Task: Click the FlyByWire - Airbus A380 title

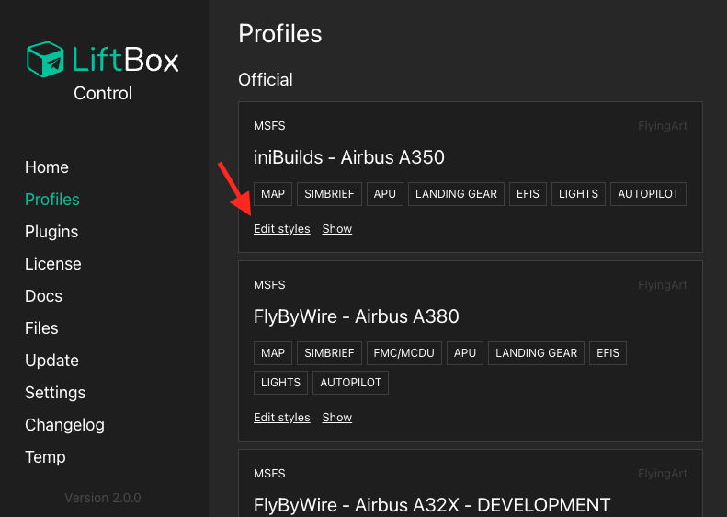Action: [x=356, y=317]
